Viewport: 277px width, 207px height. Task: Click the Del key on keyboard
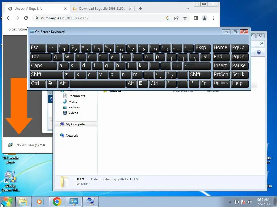click(205, 57)
